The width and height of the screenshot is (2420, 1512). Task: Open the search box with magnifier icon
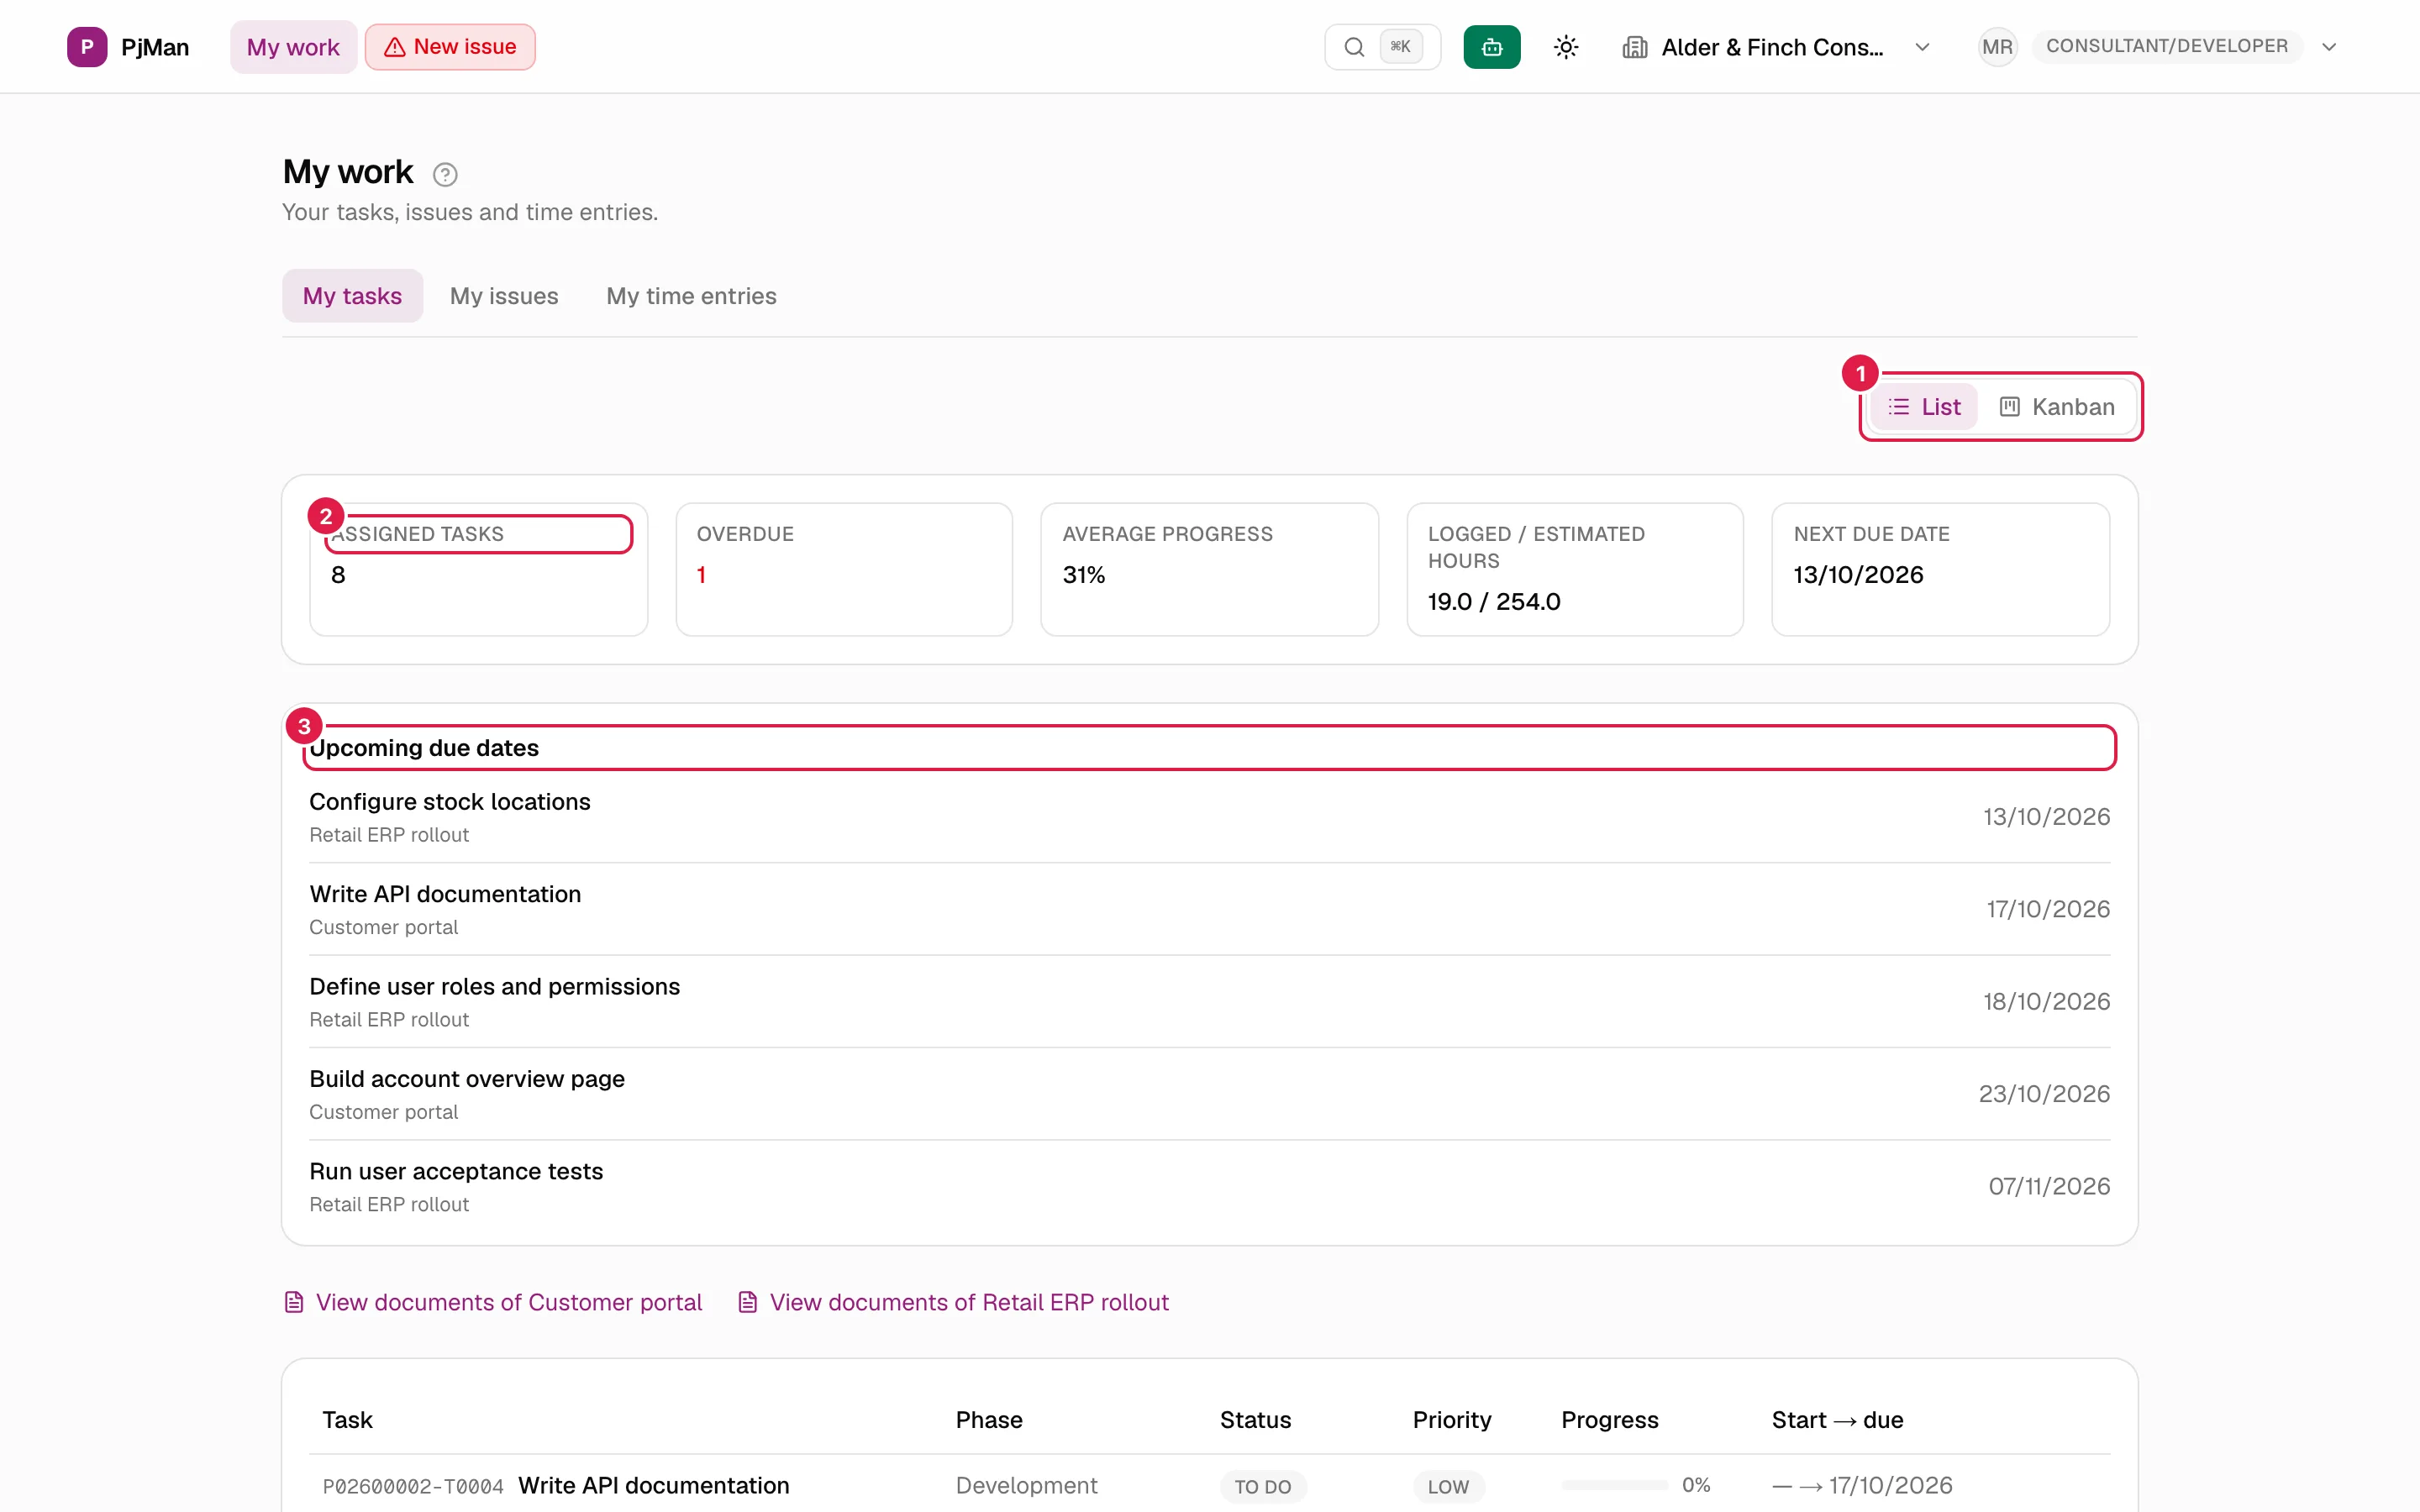pyautogui.click(x=1382, y=47)
